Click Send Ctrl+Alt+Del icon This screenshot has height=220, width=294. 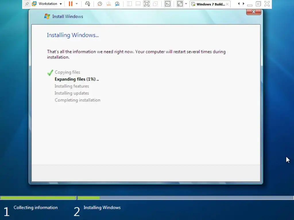[x=88, y=4]
